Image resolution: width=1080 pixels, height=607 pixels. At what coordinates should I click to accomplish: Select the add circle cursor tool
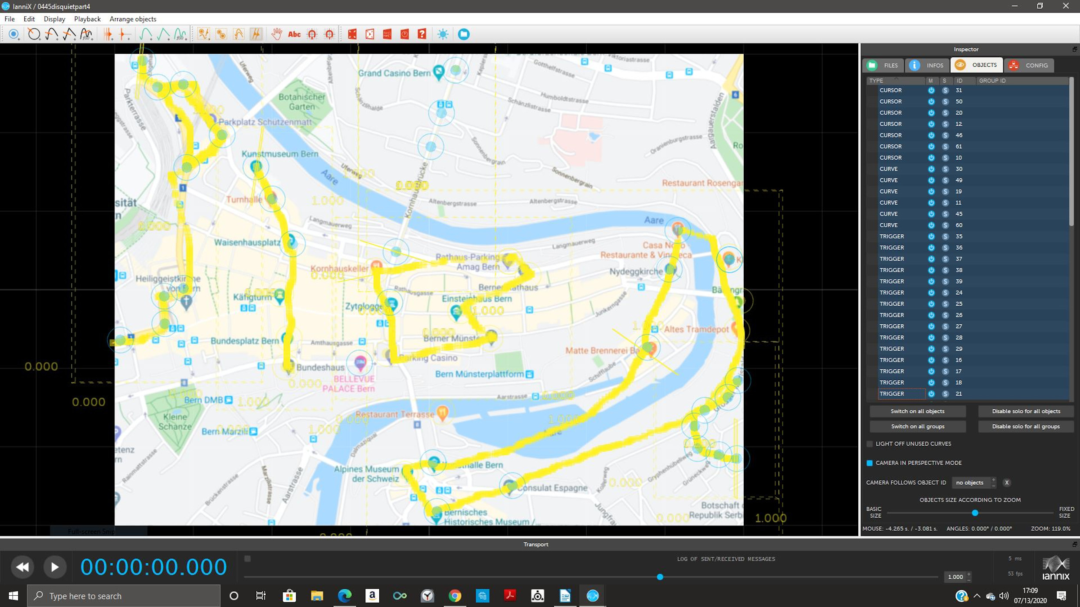pos(34,34)
